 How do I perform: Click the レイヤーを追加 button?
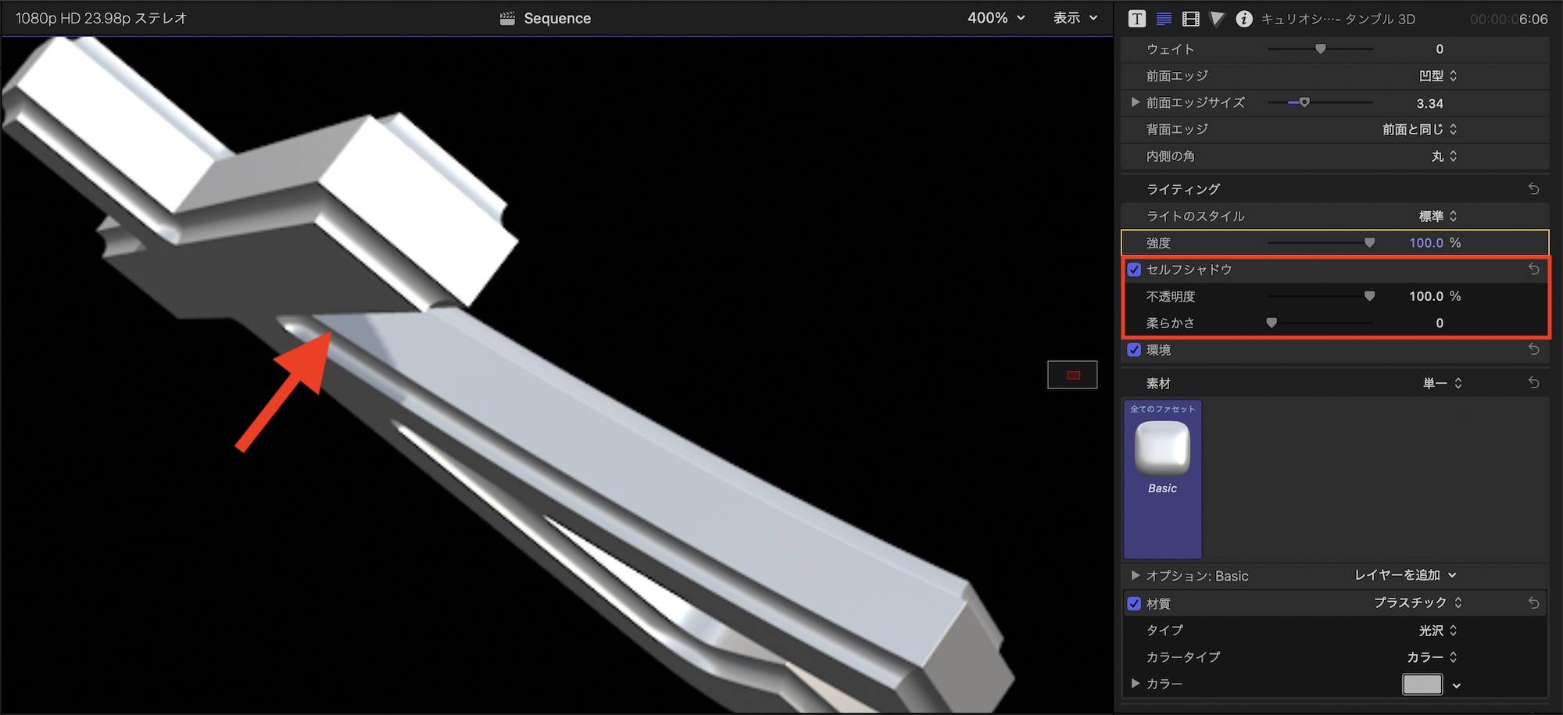[1404, 575]
